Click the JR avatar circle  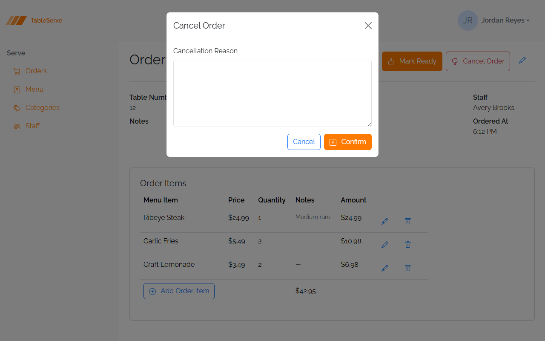(468, 20)
